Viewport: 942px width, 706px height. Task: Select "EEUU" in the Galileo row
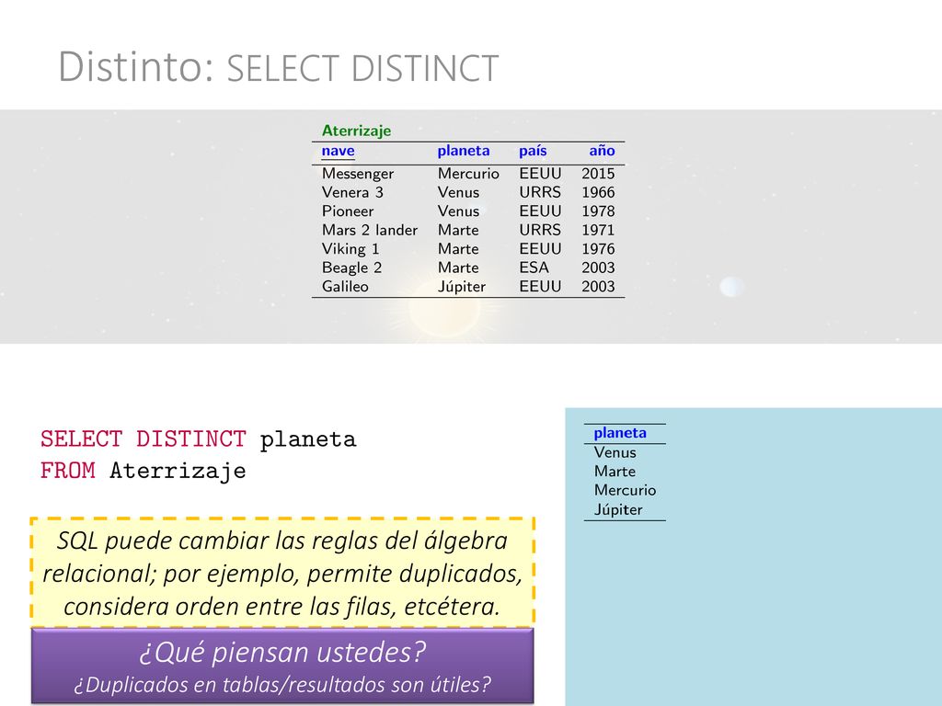[540, 287]
